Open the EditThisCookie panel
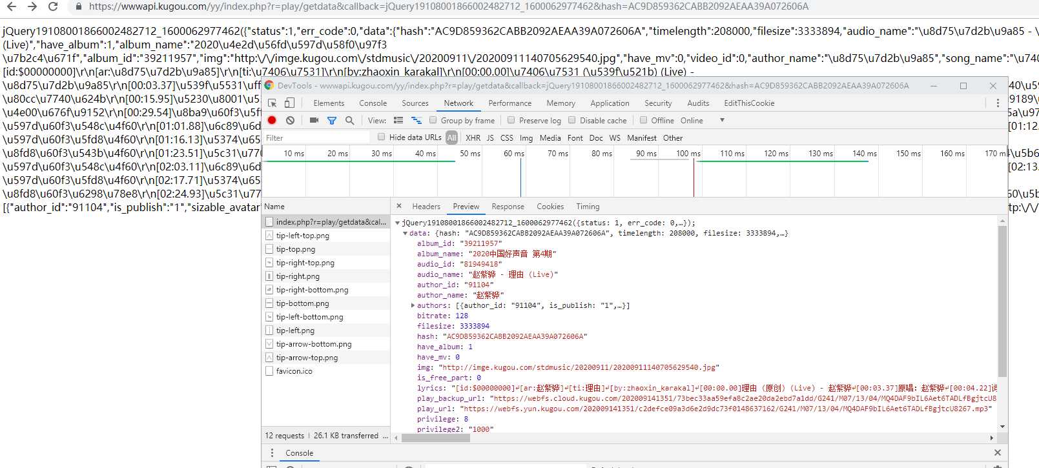Viewport: 1039px width, 468px height. (x=749, y=103)
